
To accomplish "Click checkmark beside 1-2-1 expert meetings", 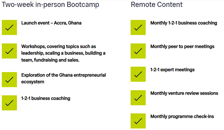I will [x=138, y=74].
